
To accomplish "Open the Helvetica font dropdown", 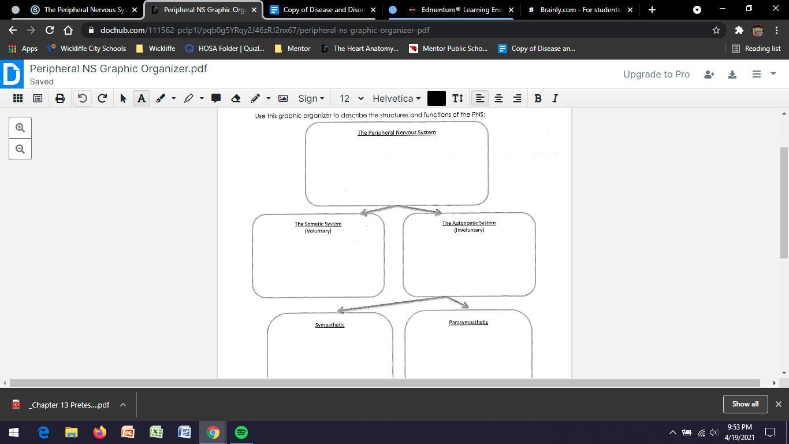I will [x=396, y=98].
